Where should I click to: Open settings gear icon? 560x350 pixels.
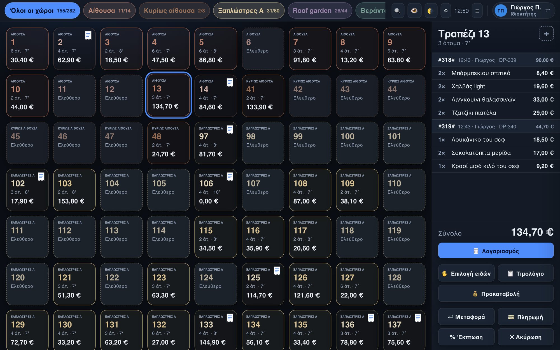coord(446,11)
